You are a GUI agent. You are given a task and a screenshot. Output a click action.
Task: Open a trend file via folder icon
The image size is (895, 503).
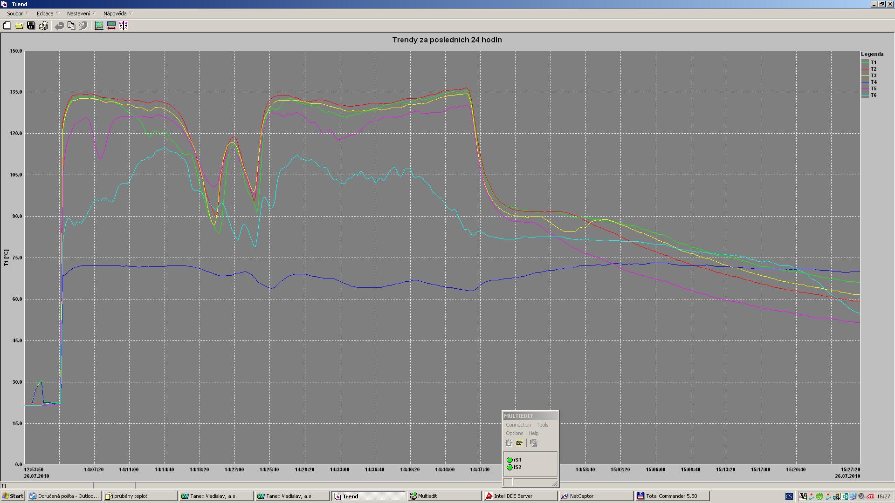pos(19,26)
